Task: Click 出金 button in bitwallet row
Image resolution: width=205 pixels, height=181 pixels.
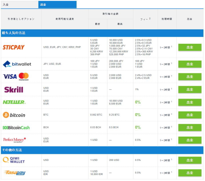Action: 190,64
